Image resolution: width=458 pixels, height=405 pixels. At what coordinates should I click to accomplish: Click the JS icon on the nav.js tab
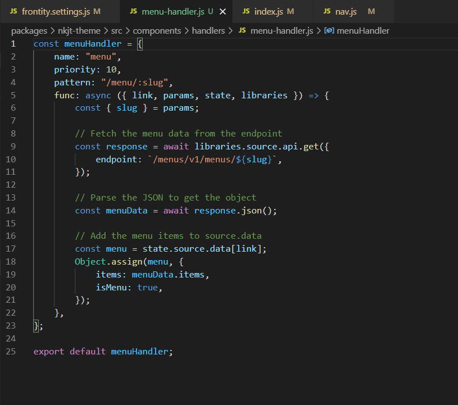pos(328,11)
